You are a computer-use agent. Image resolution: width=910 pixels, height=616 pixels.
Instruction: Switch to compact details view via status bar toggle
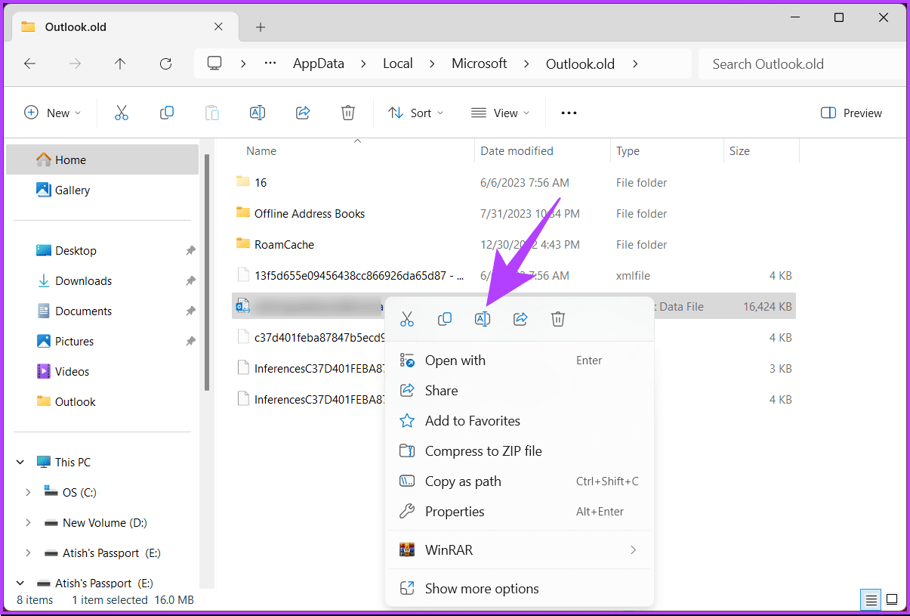870,599
